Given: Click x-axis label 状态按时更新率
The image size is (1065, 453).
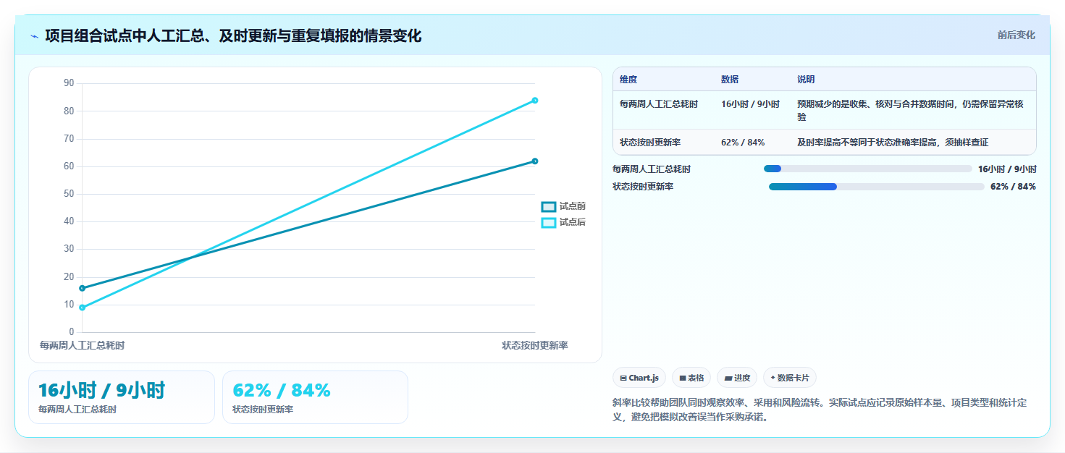Looking at the screenshot, I should coord(535,345).
